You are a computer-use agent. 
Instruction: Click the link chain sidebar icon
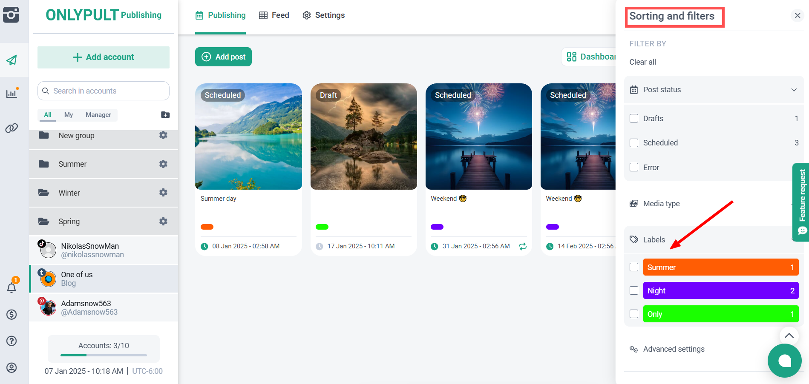(12, 128)
